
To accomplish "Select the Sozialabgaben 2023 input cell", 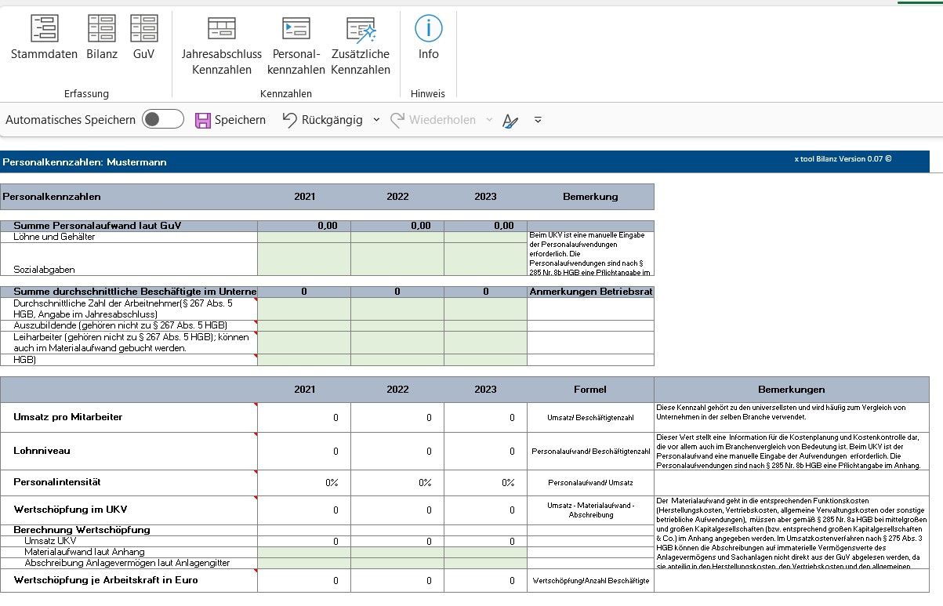I will click(485, 259).
